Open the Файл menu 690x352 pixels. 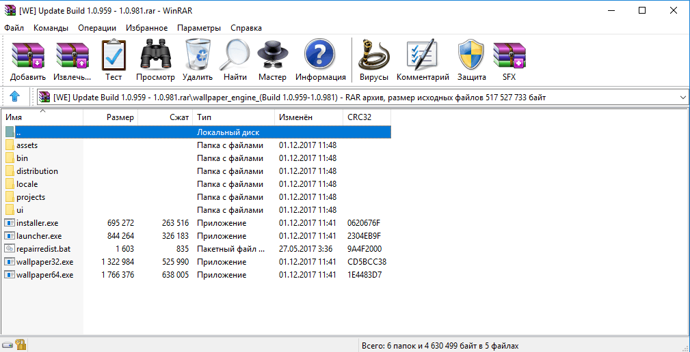(14, 28)
